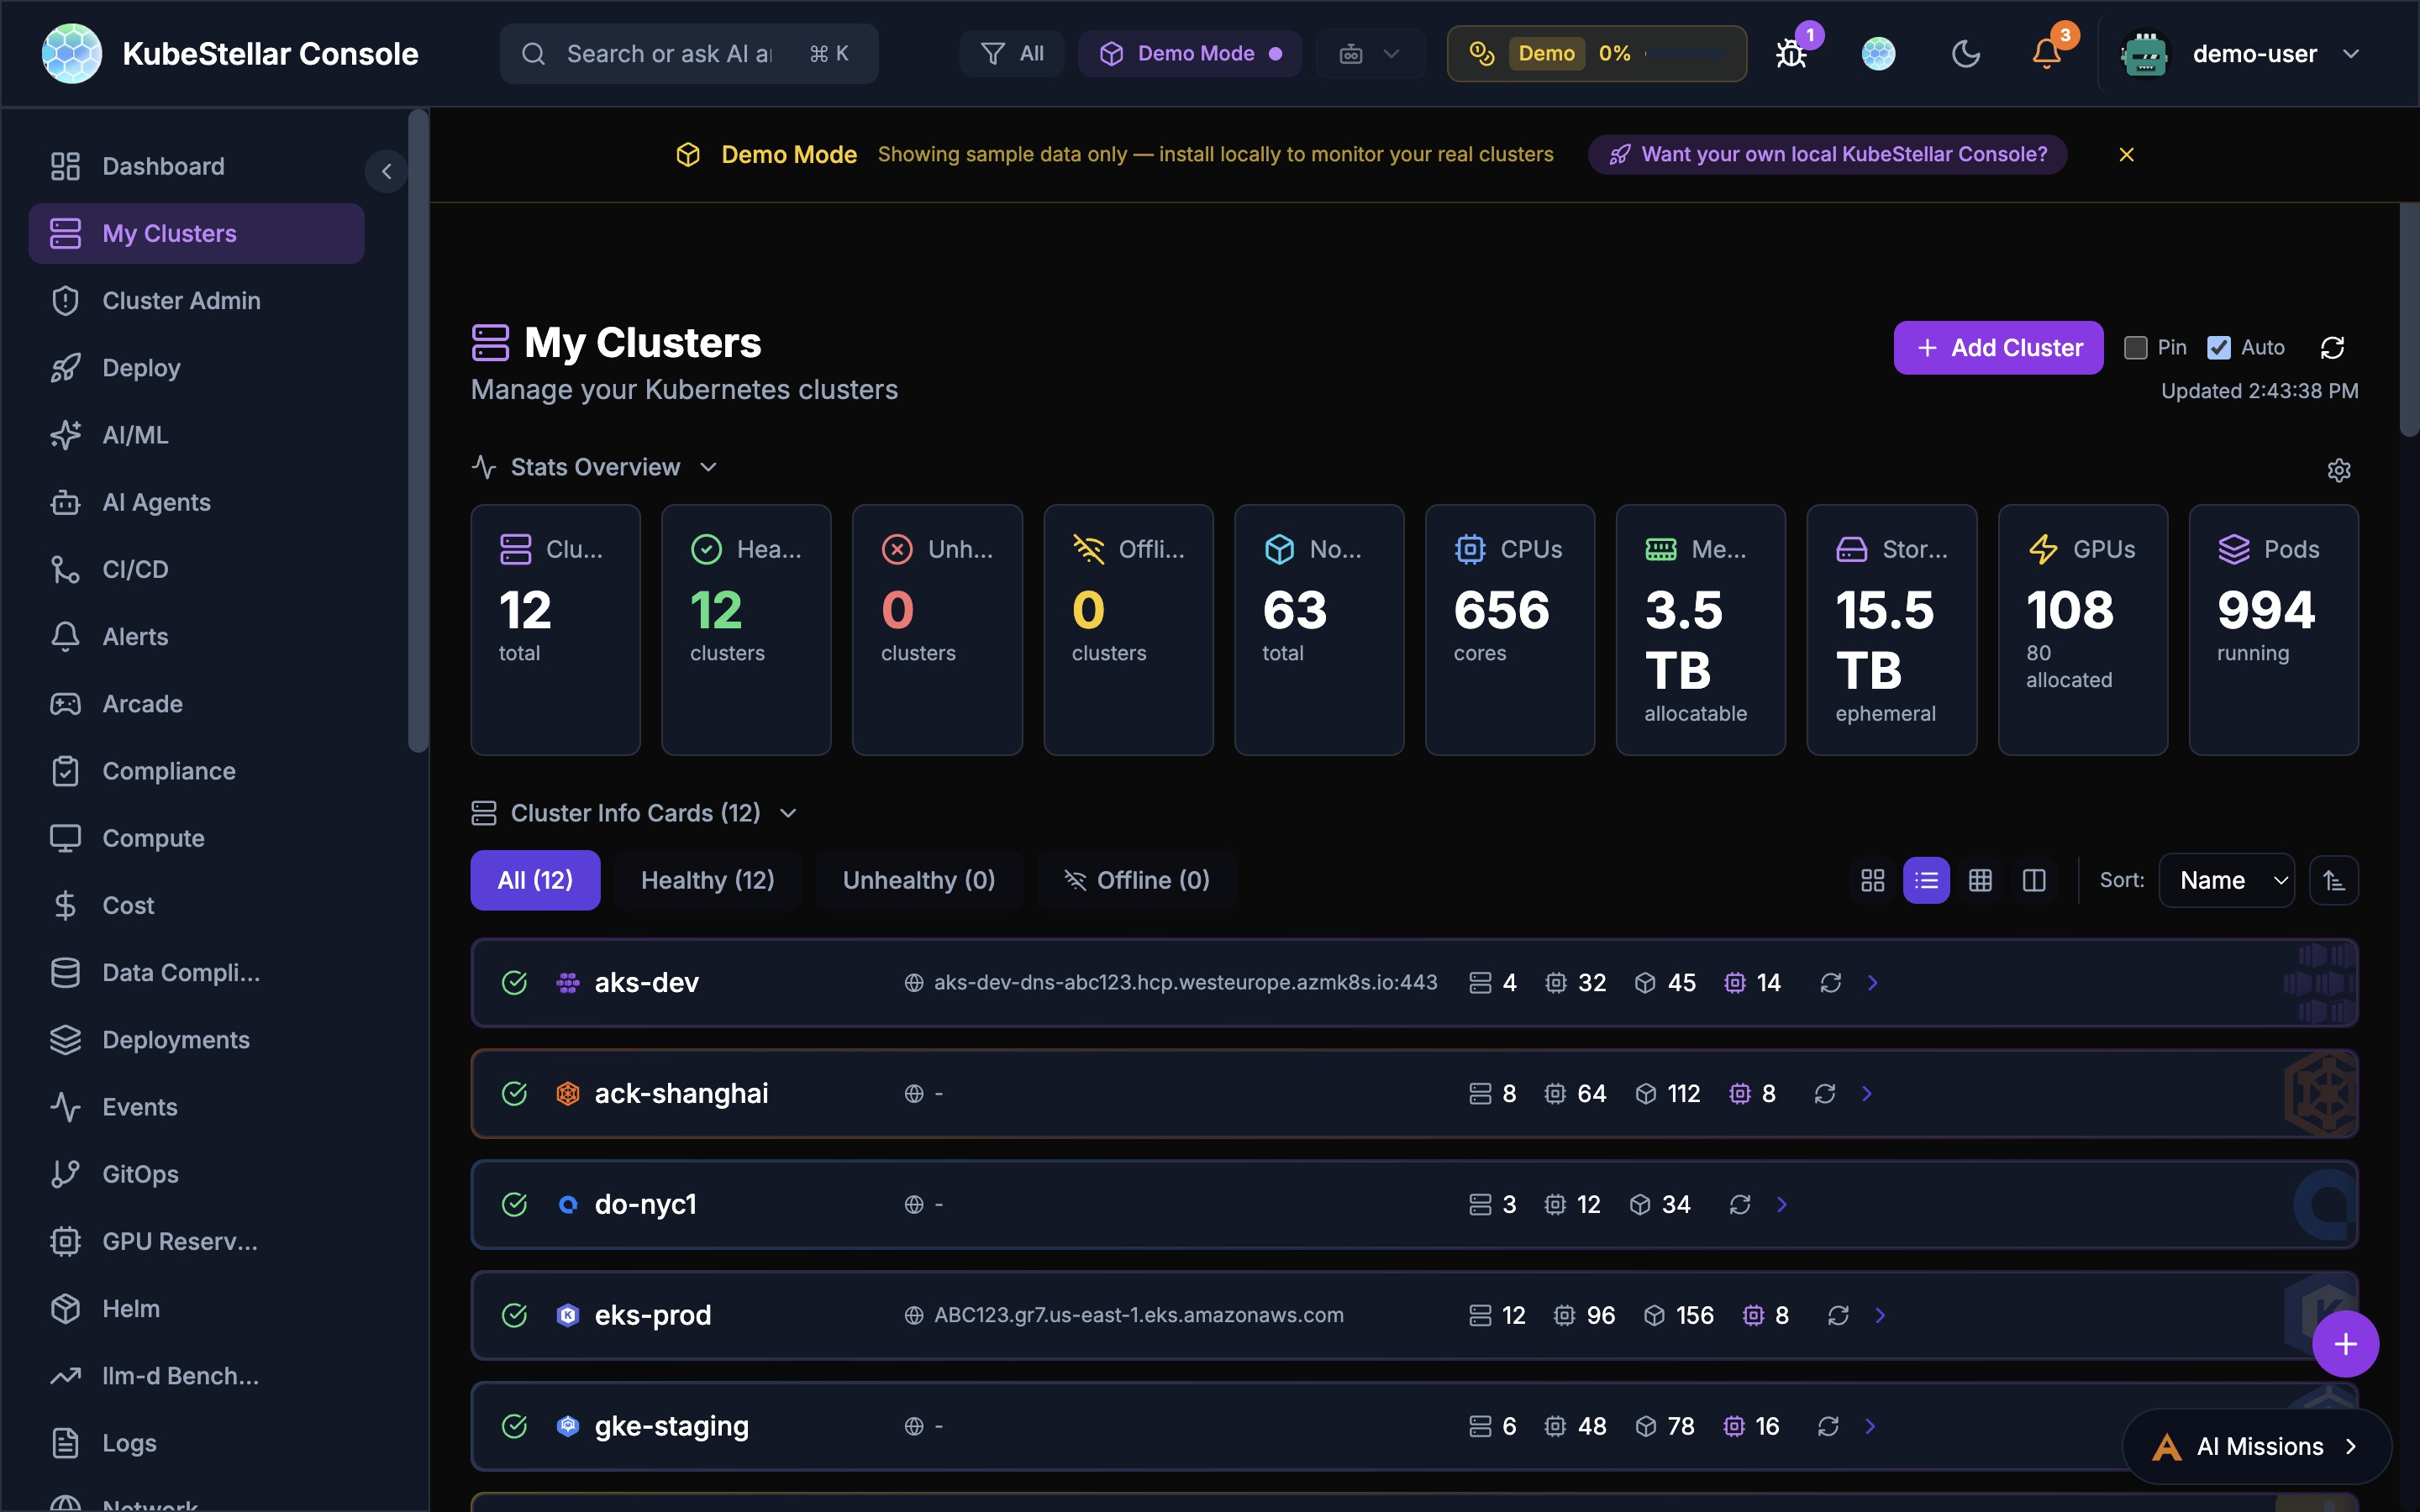The image size is (2420, 1512).
Task: Refresh the aks-dev cluster row
Action: [1830, 983]
